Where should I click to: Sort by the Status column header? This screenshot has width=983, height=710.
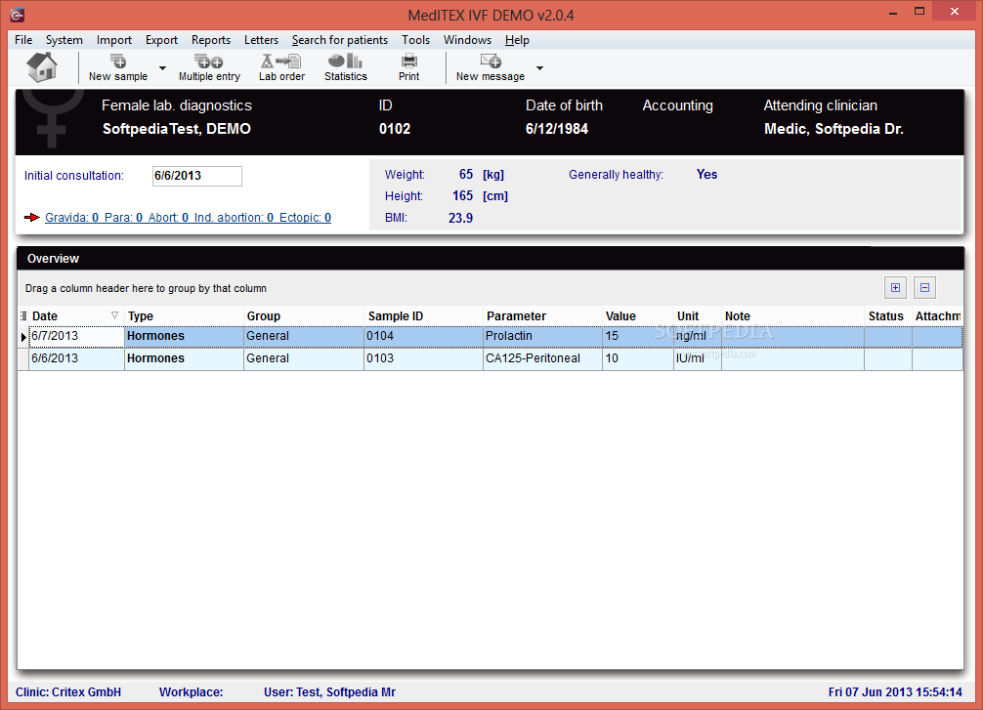click(887, 315)
